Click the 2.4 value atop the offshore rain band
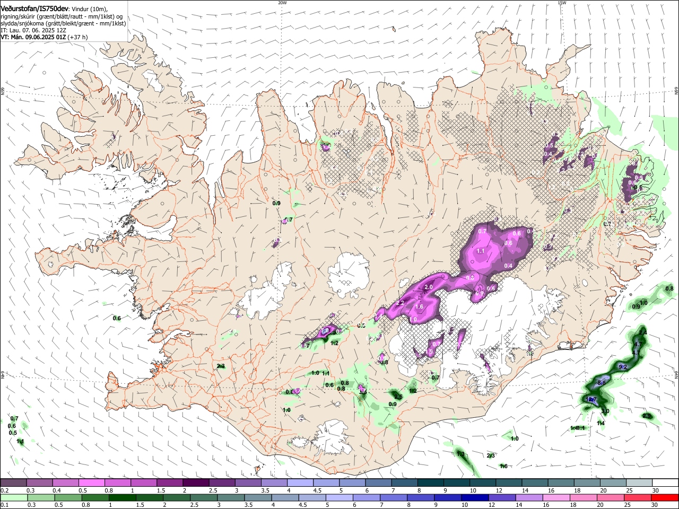The width and height of the screenshot is (679, 509). point(643,332)
